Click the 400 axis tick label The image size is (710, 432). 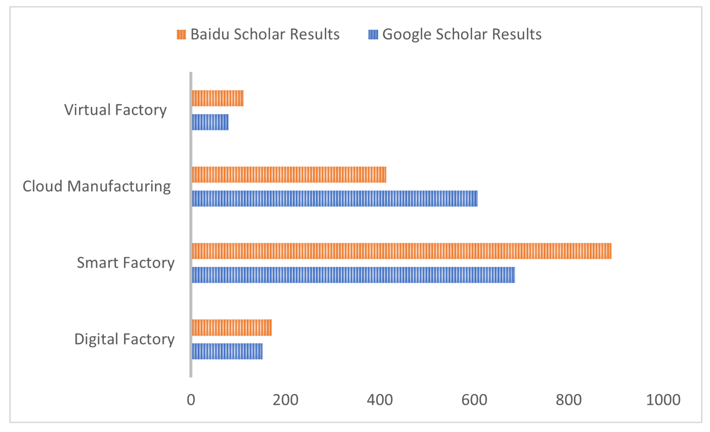(x=380, y=400)
